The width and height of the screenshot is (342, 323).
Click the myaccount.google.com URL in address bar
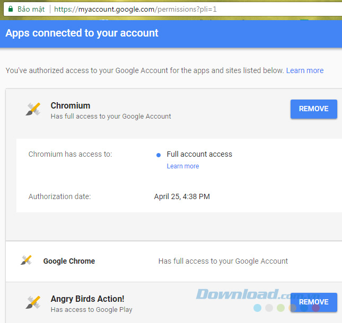[135, 10]
